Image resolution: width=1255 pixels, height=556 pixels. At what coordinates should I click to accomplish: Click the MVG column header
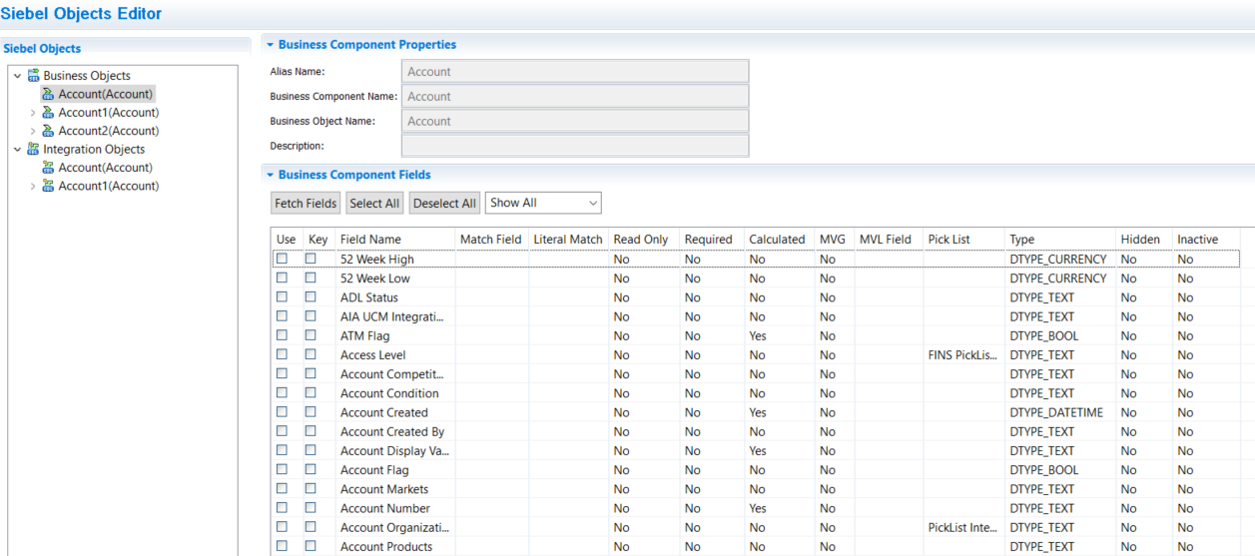coord(834,240)
